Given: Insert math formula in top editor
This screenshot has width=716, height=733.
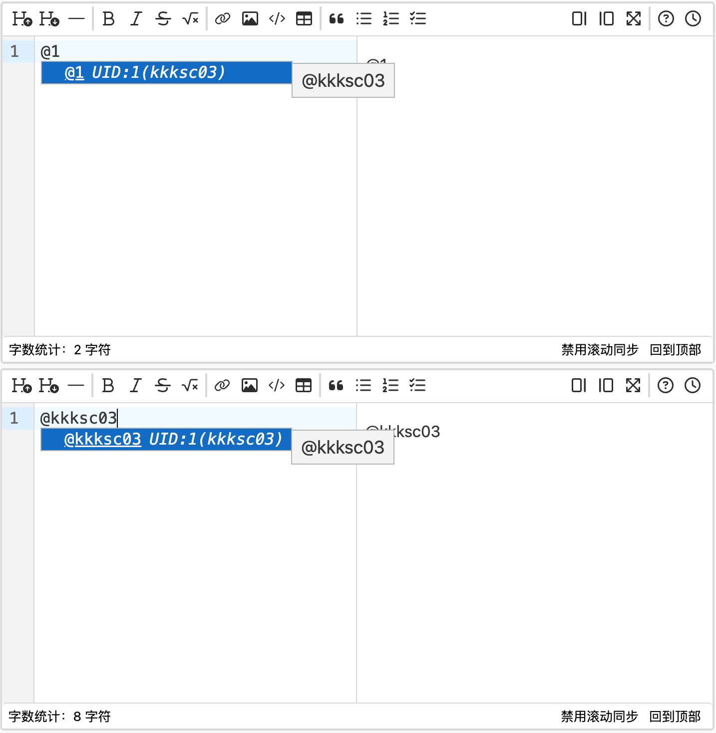Looking at the screenshot, I should click(x=190, y=19).
